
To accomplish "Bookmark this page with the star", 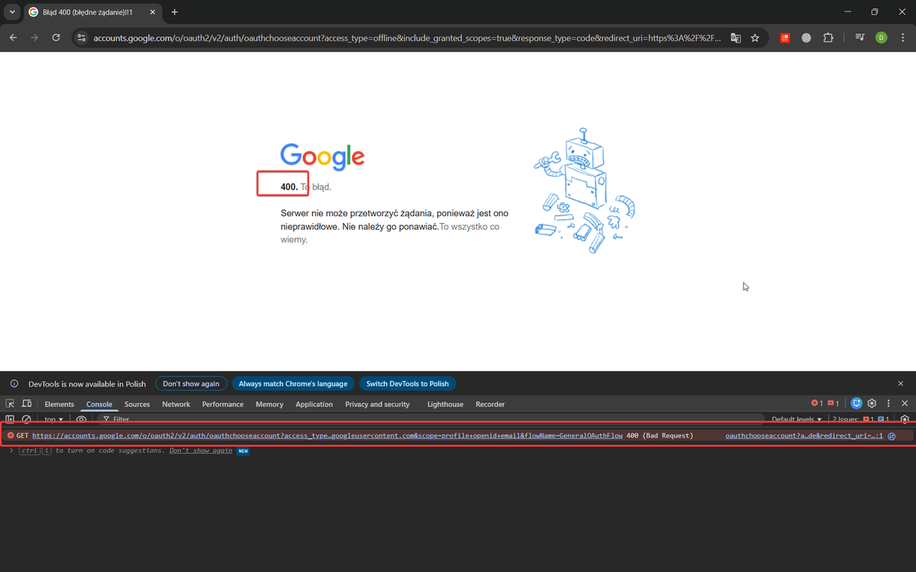I will (x=755, y=37).
